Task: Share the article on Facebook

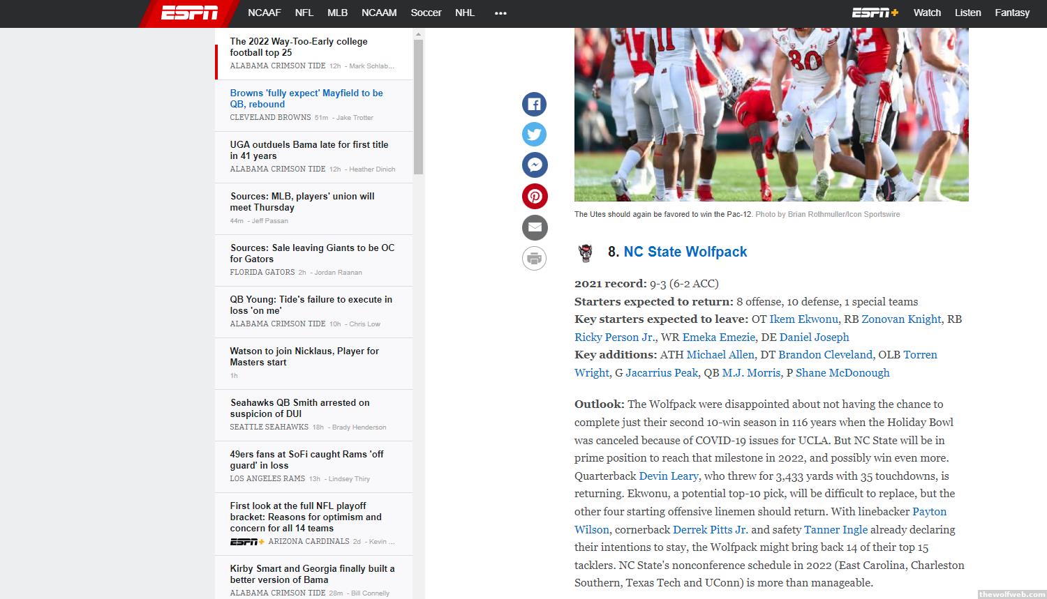Action: tap(535, 105)
